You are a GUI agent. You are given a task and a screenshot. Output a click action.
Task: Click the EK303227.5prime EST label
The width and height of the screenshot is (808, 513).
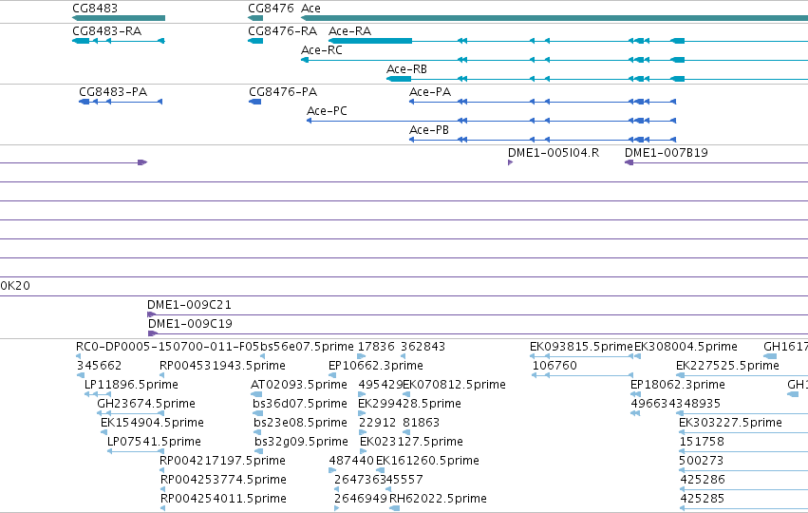point(731,423)
